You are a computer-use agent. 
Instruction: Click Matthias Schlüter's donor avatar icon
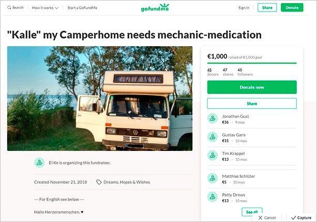[213, 178]
